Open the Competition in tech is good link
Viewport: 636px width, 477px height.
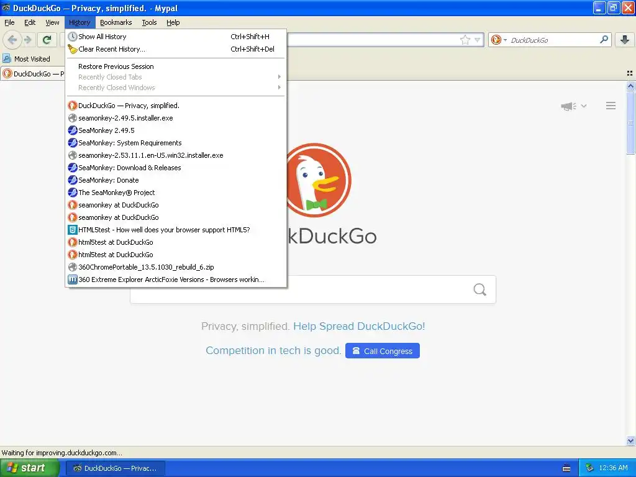(x=273, y=350)
